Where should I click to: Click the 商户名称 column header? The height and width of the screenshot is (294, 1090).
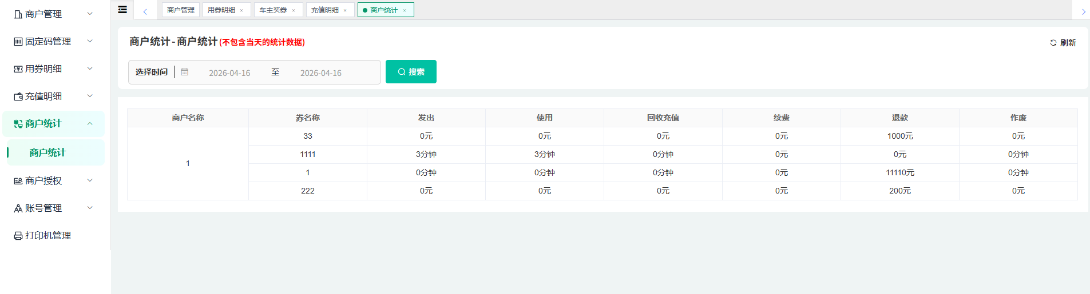(x=188, y=118)
